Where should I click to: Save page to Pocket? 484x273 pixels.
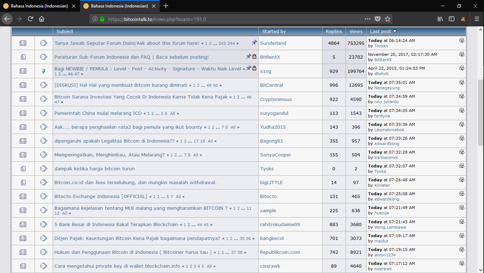pyautogui.click(x=378, y=19)
